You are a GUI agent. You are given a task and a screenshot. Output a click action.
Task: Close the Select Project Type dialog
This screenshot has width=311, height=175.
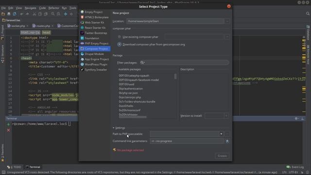click(229, 6)
